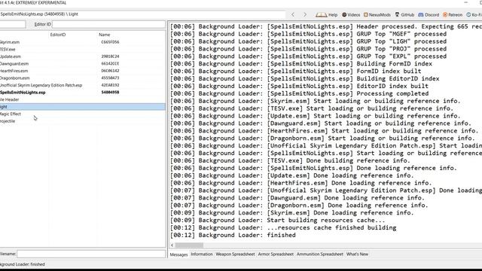This screenshot has height=271, width=482.
Task: Sort by Name column header
Action: coord(105,35)
